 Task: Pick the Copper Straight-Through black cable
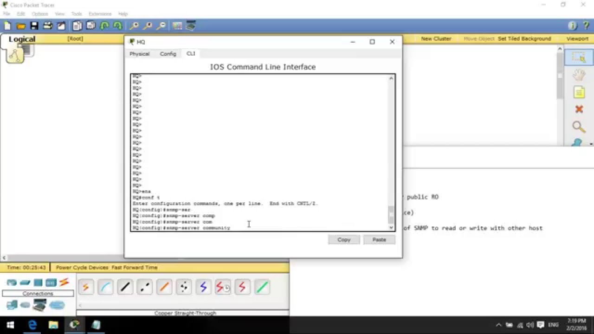(125, 287)
